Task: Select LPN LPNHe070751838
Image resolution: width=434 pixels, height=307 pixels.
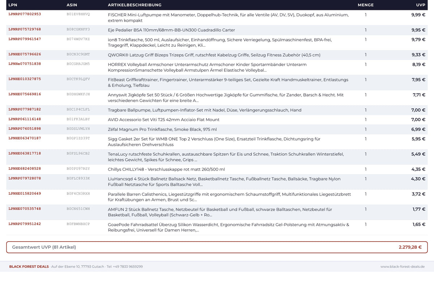Action: pos(25,64)
